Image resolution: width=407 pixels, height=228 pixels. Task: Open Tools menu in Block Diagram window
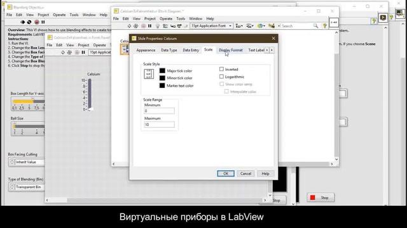(181, 18)
